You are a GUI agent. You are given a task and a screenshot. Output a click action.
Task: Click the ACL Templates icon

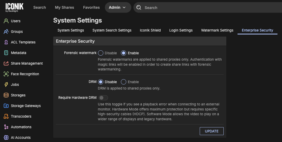(6, 42)
